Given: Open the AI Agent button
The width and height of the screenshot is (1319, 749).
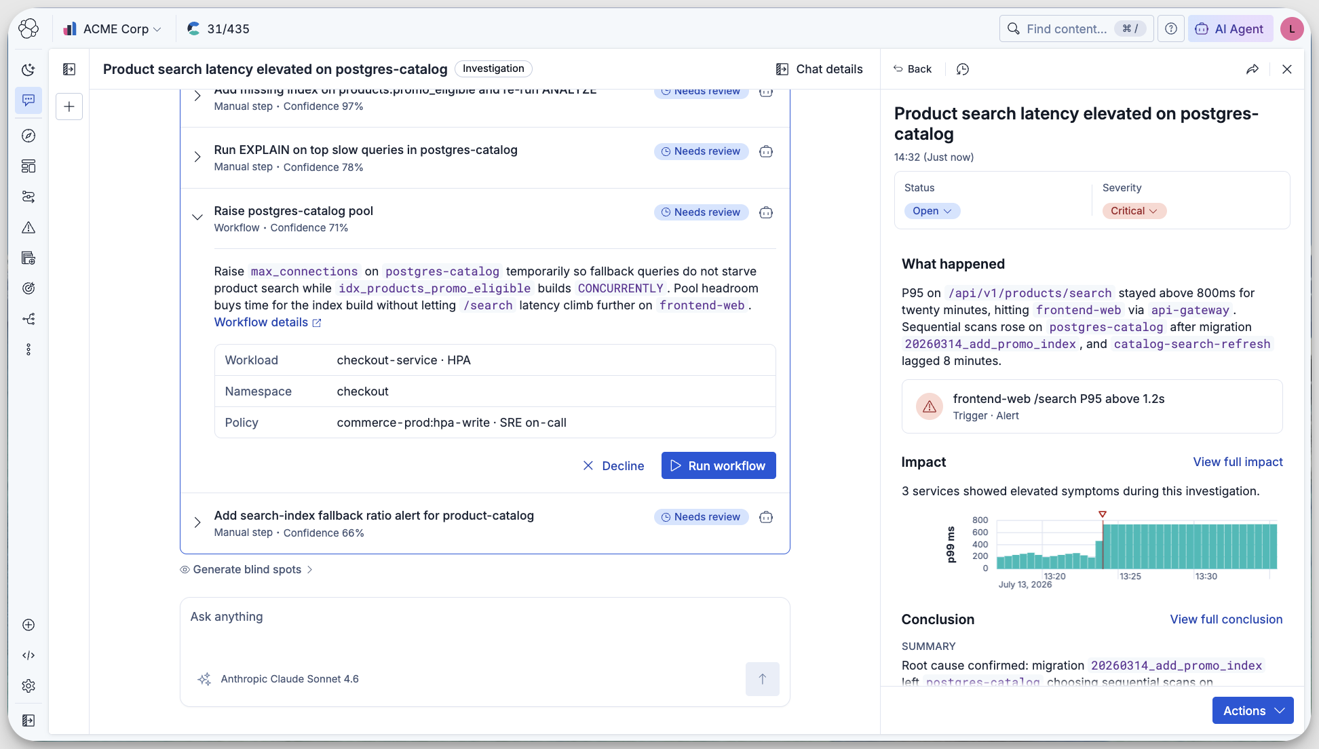Looking at the screenshot, I should pos(1229,28).
